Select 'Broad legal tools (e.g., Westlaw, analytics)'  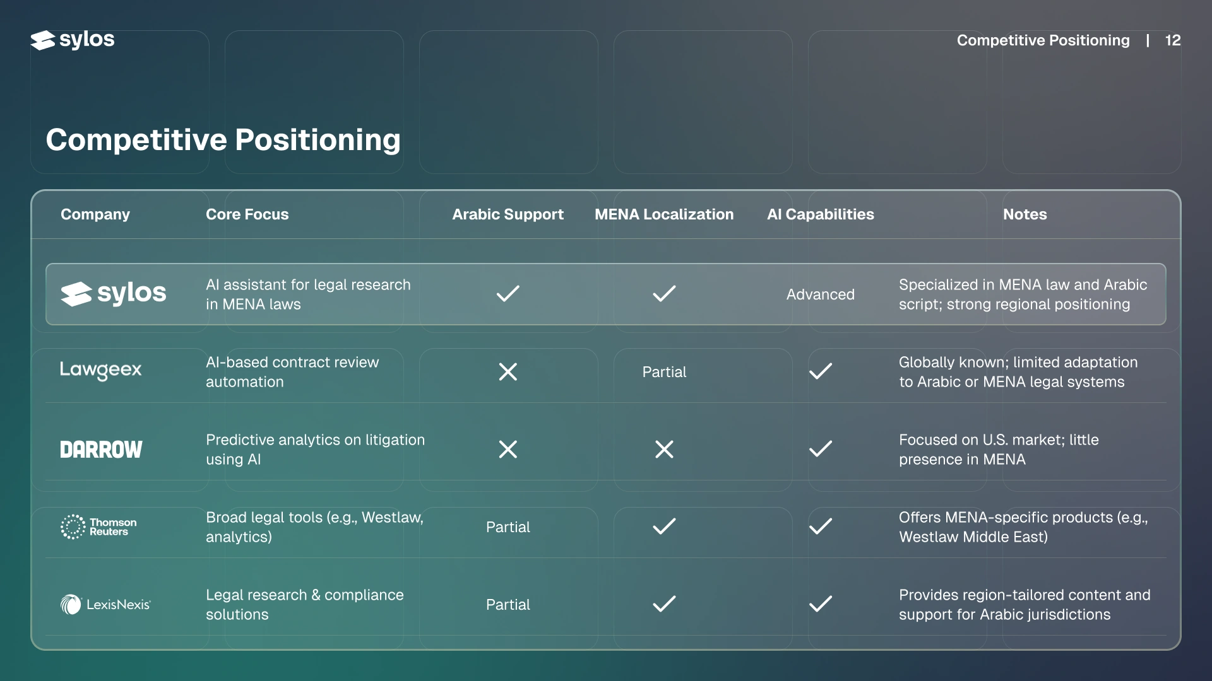[x=314, y=527]
